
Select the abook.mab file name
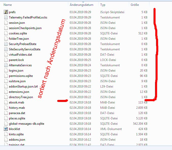click(16, 102)
